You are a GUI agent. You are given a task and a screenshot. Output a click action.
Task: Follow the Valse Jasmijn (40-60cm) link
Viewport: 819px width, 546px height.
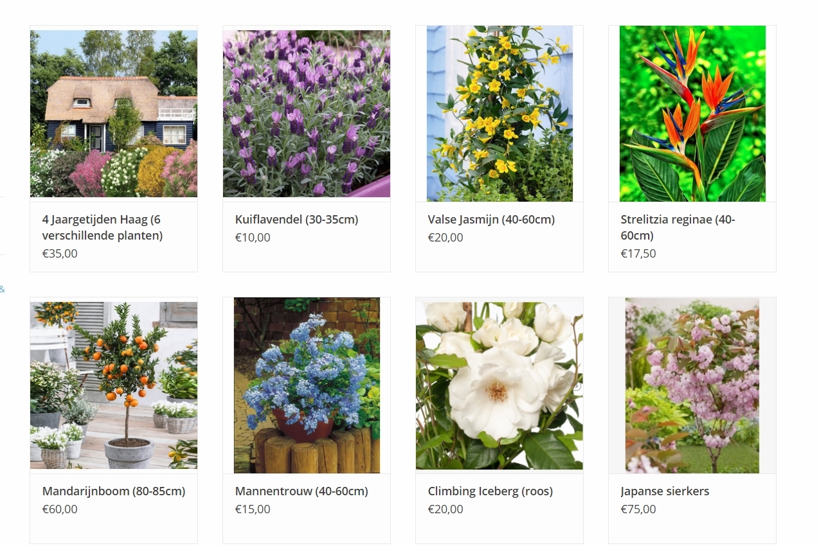tap(491, 220)
